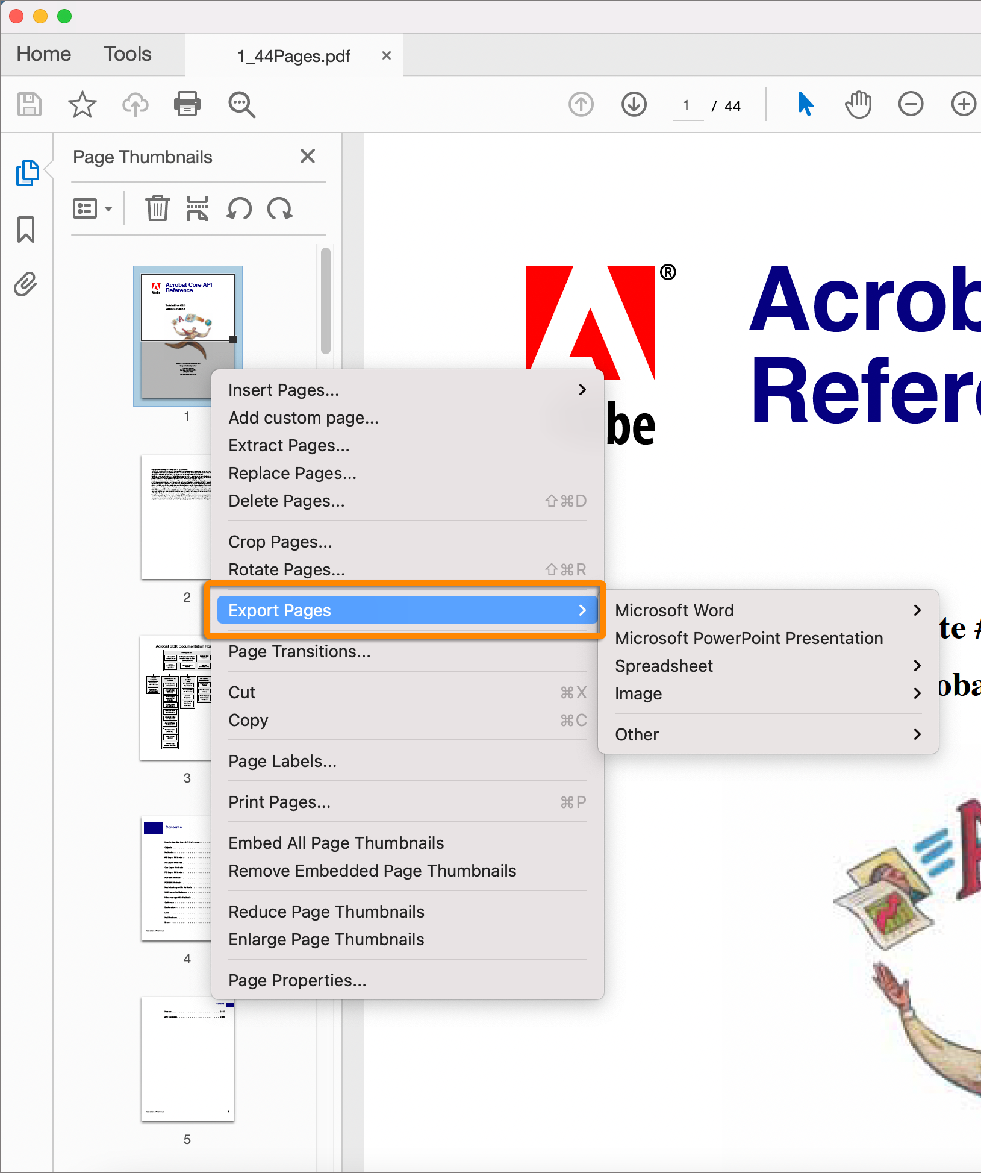
Task: Select the Hand tool
Action: 857,104
